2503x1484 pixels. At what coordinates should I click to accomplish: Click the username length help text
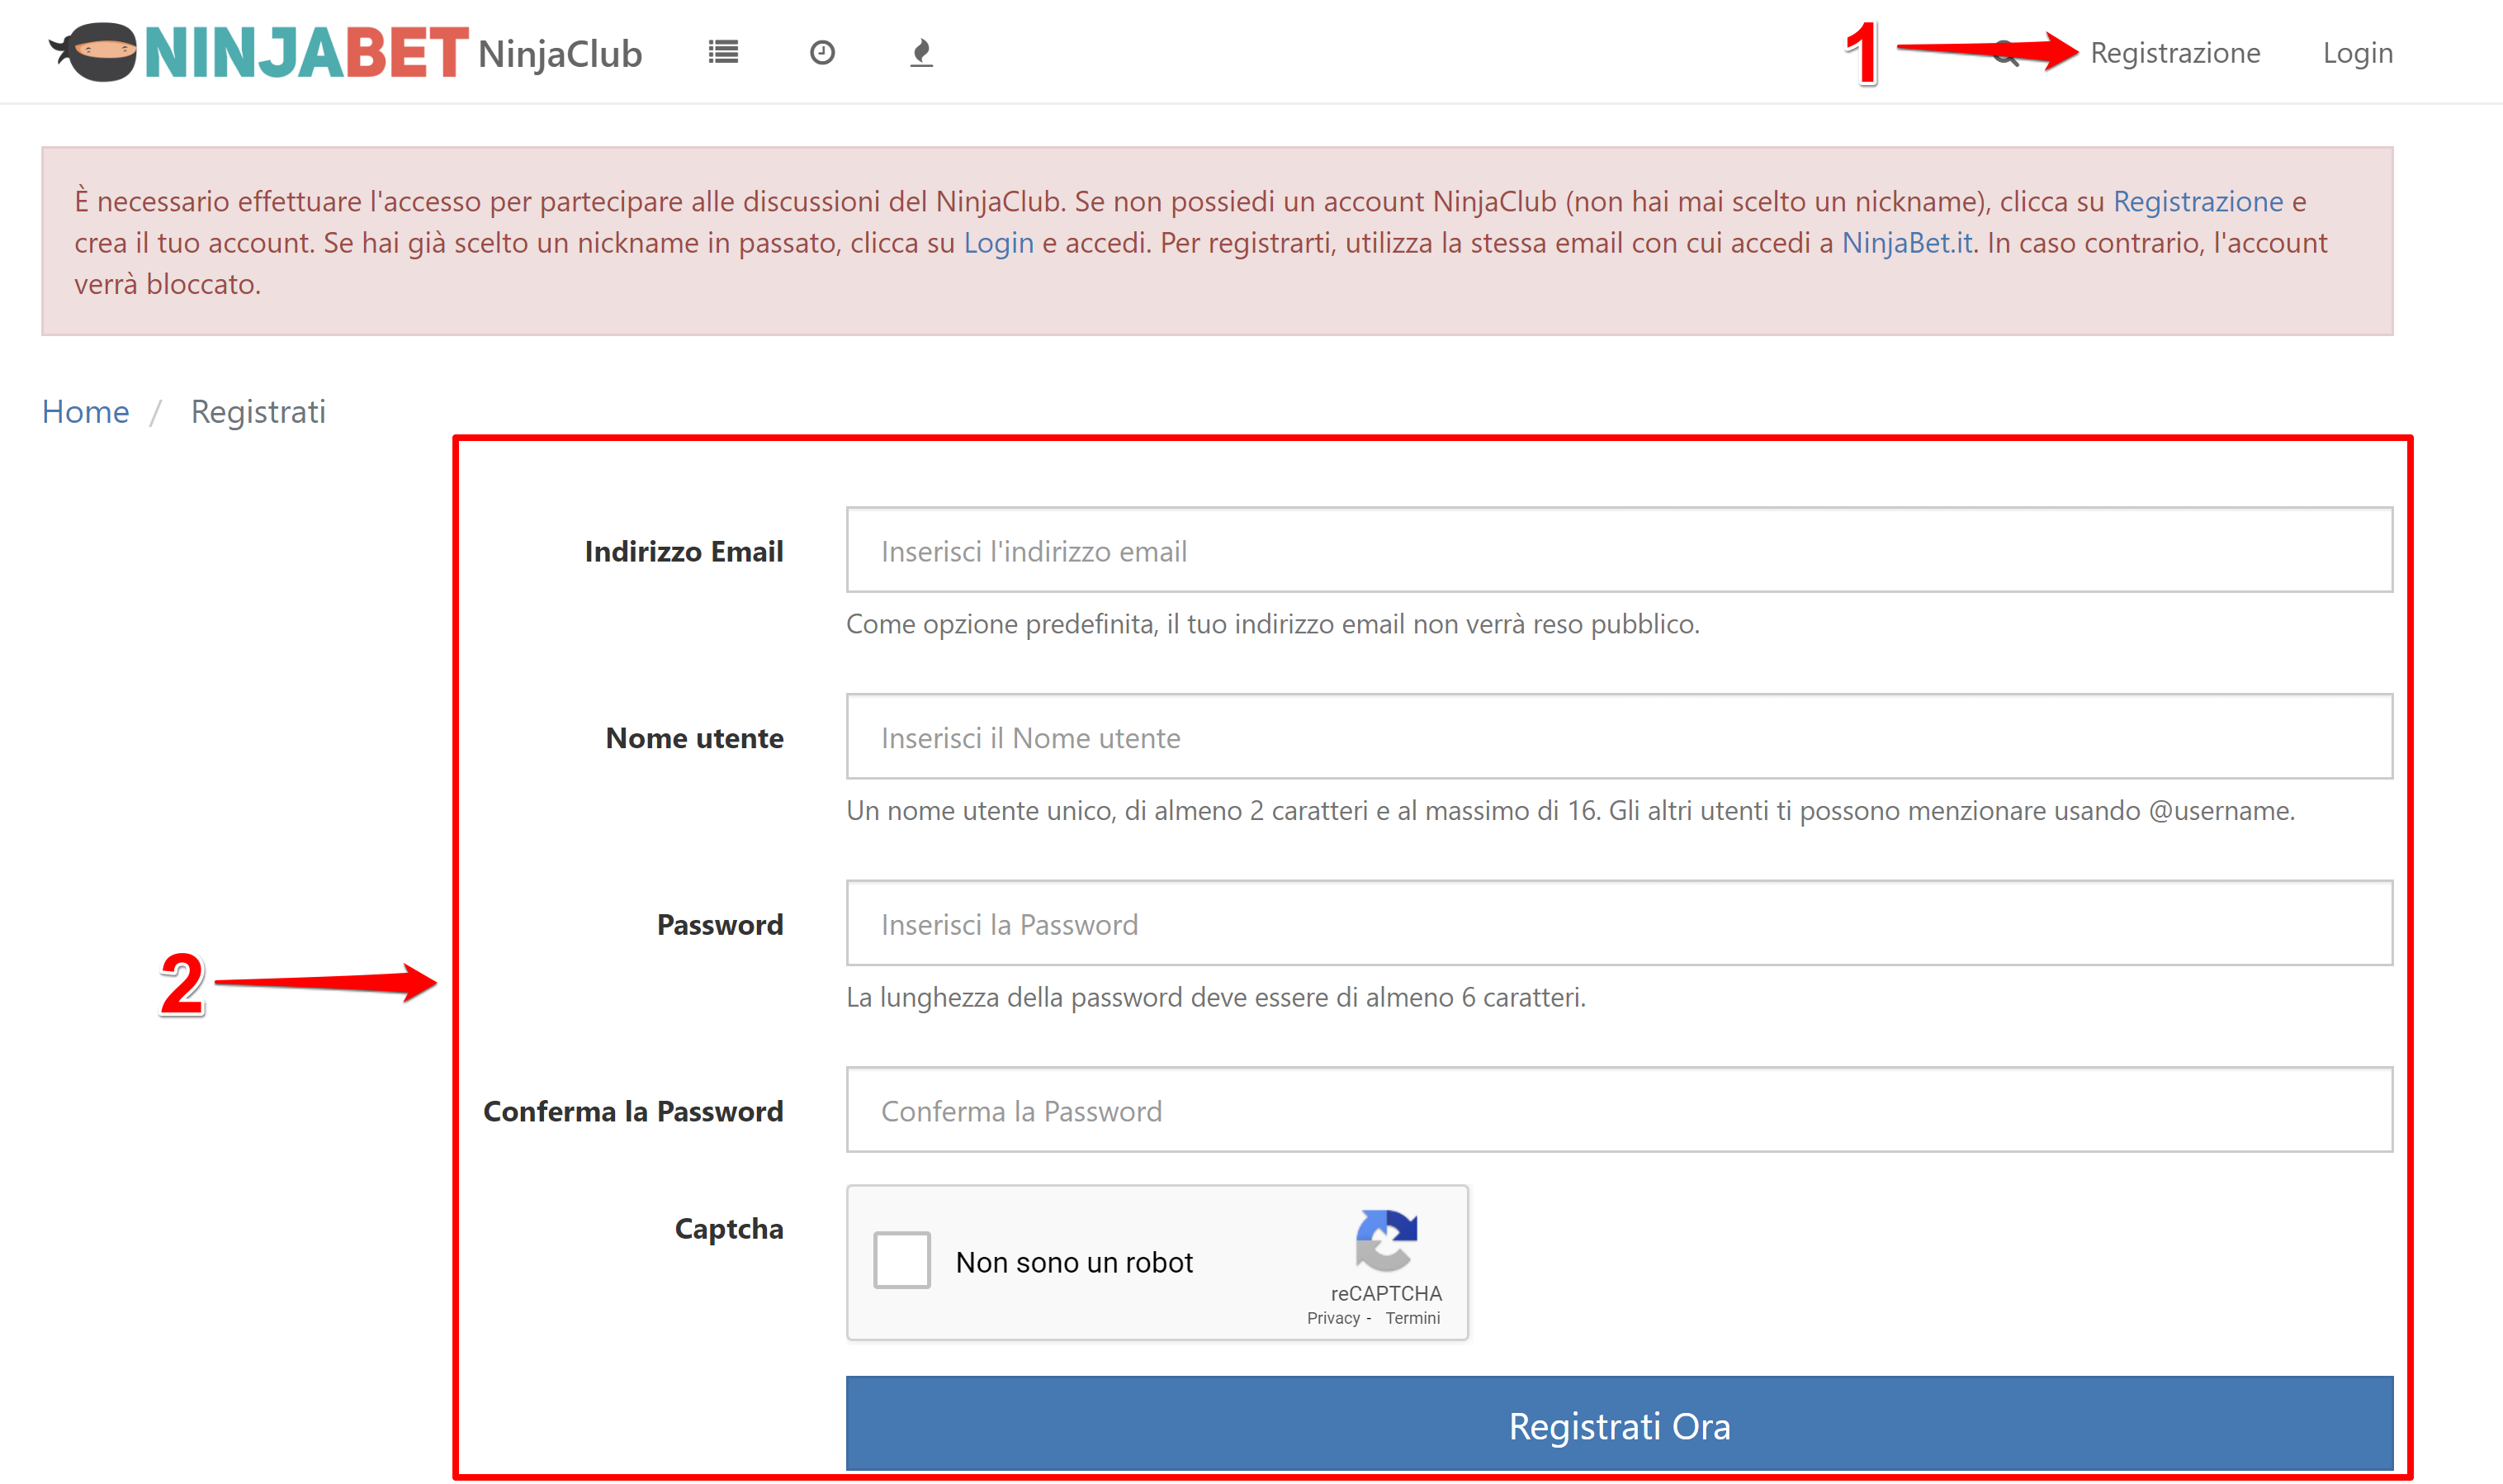tap(1570, 811)
